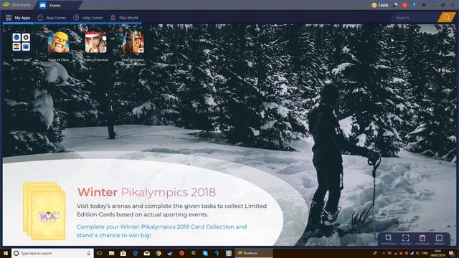This screenshot has height=258, width=459.
Task: Open the red notification alert icon
Action: [404, 5]
